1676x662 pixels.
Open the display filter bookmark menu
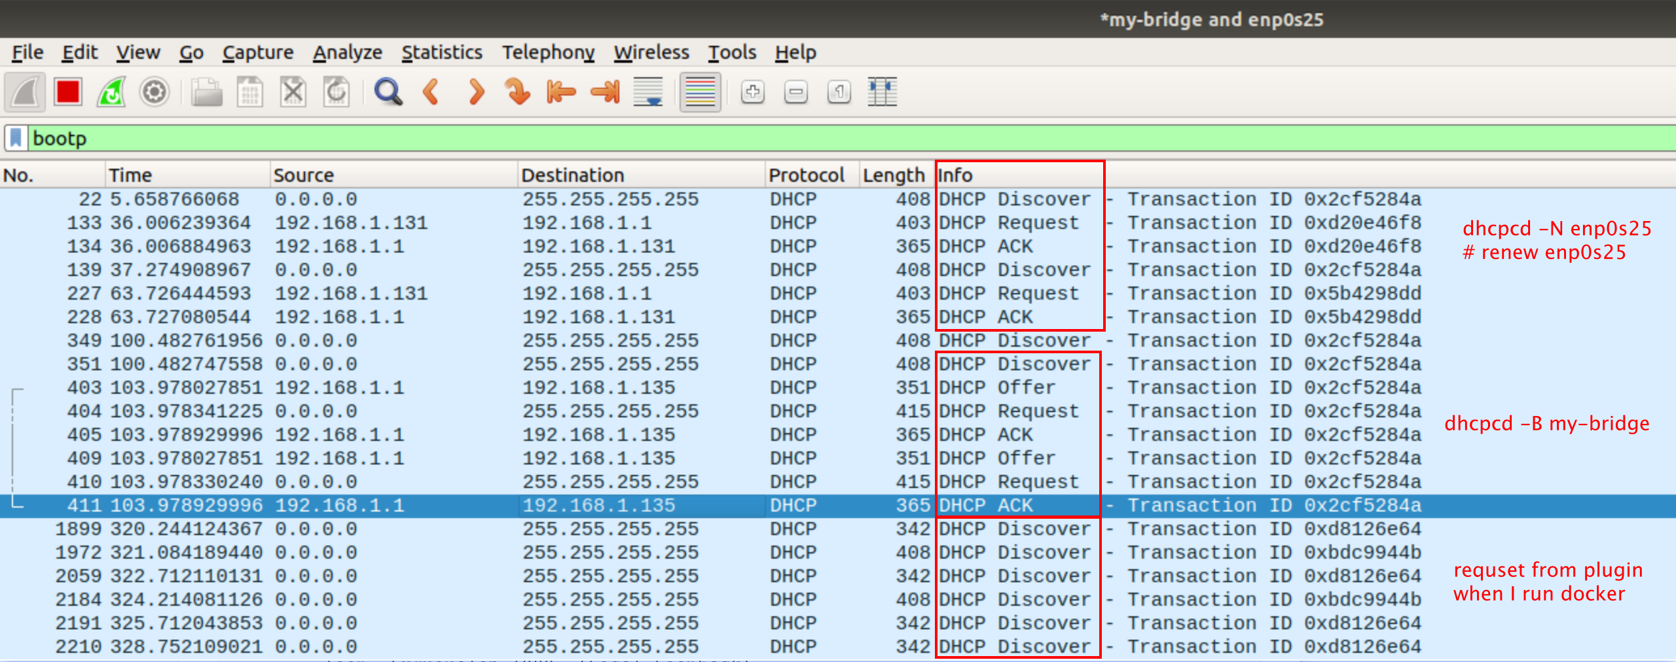pyautogui.click(x=16, y=138)
